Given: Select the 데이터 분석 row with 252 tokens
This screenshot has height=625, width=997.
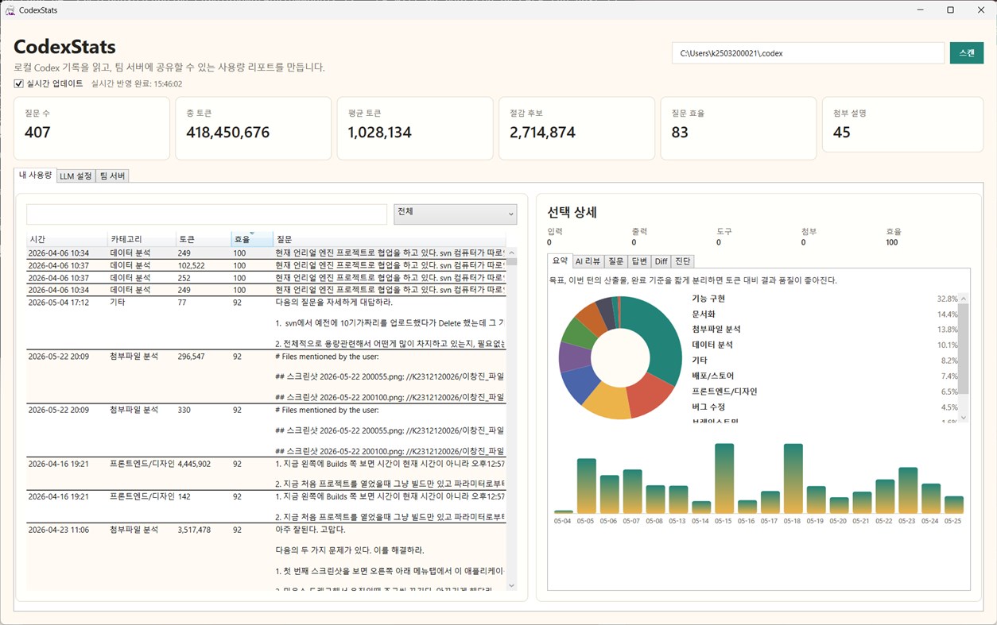Looking at the screenshot, I should pos(266,278).
